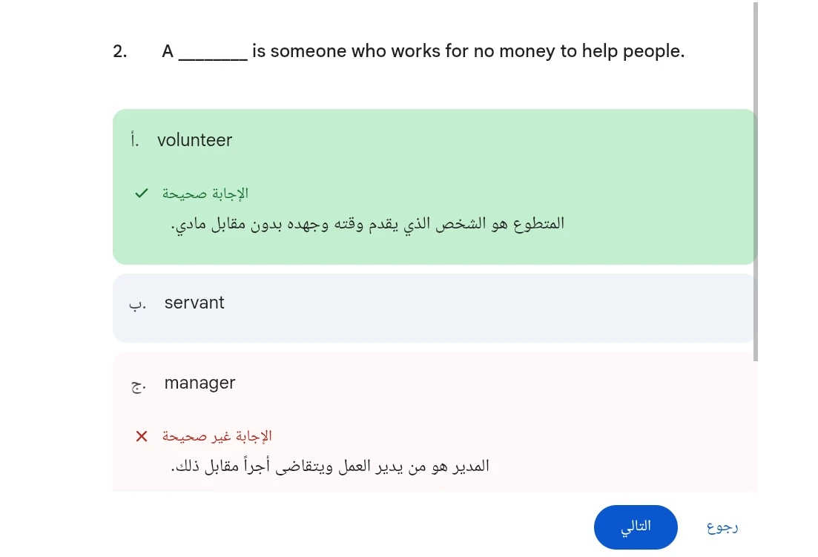This screenshot has height=557, width=818.
Task: Select the servant answer option
Action: coord(194,303)
